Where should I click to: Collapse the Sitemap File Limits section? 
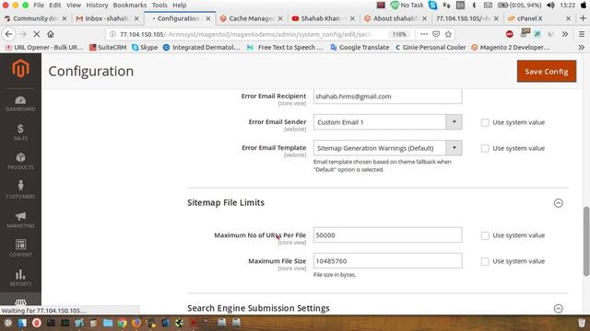click(559, 203)
